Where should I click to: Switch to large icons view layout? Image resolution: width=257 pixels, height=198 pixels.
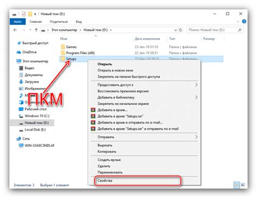[x=243, y=185]
